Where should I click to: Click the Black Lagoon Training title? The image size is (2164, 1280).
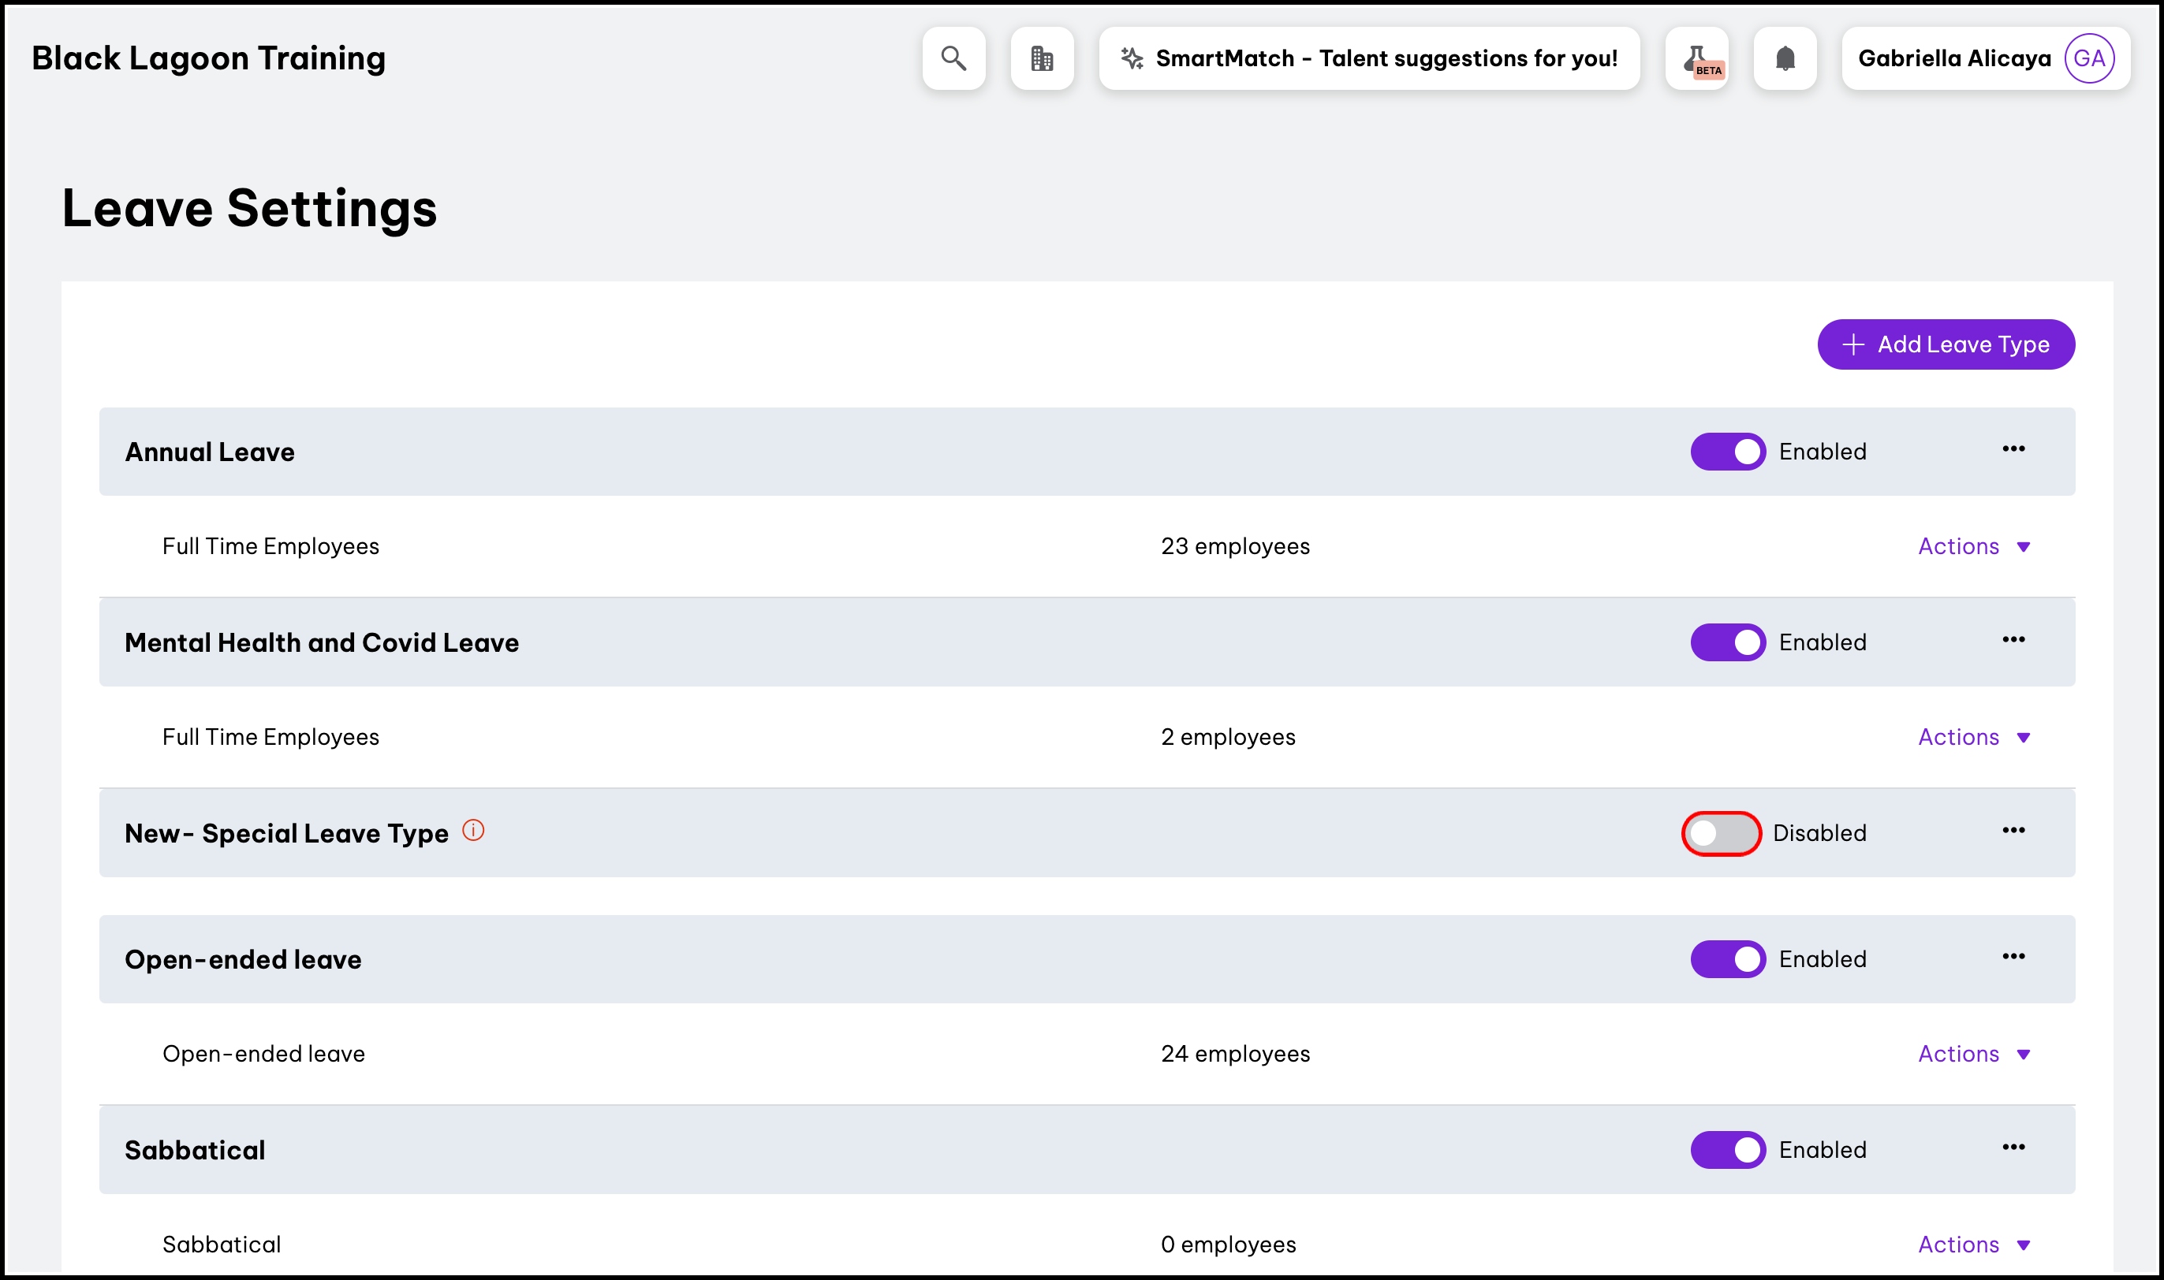208,58
